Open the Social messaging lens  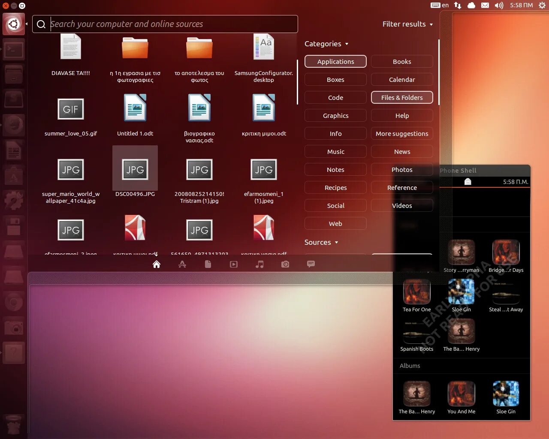311,264
